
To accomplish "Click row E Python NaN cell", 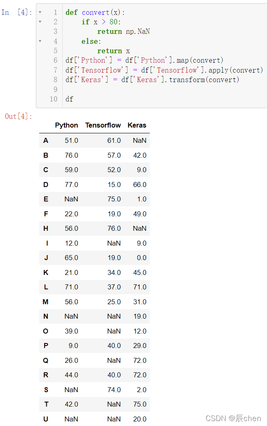I will point(71,199).
